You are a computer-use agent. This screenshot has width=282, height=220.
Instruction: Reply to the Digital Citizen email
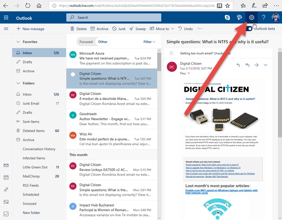238,65
